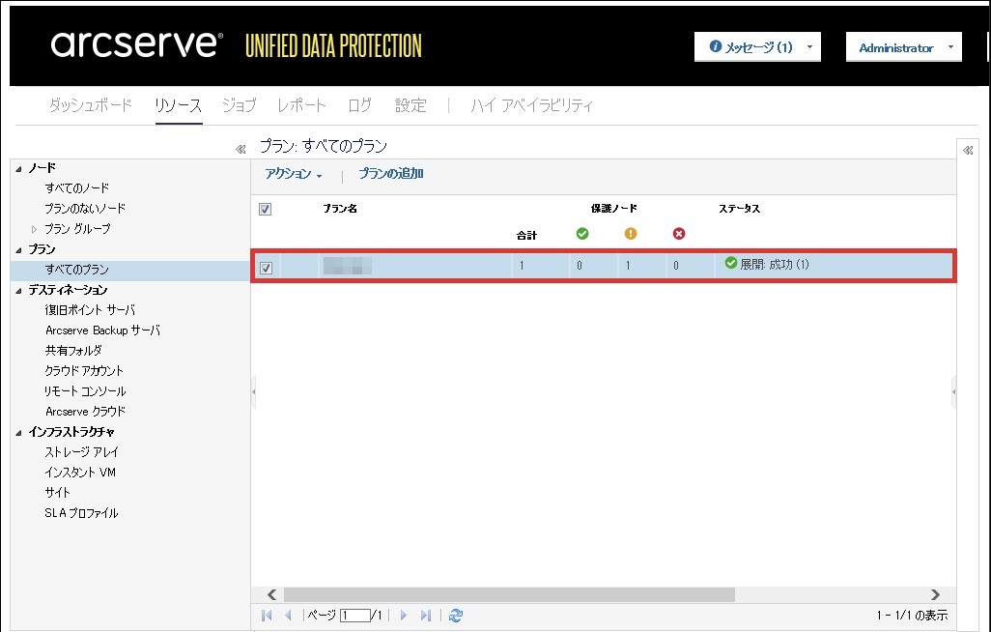Collapse the right side panel chevron
Image resolution: width=991 pixels, height=632 pixels.
click(x=968, y=150)
